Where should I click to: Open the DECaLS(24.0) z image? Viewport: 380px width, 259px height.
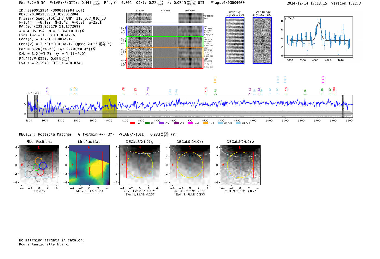[x=240, y=165]
